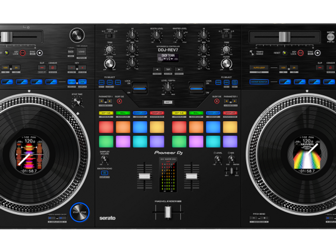Screen dimensions: 336x252
Task: Click the left deck KEY minus button
Action: click(x=72, y=68)
